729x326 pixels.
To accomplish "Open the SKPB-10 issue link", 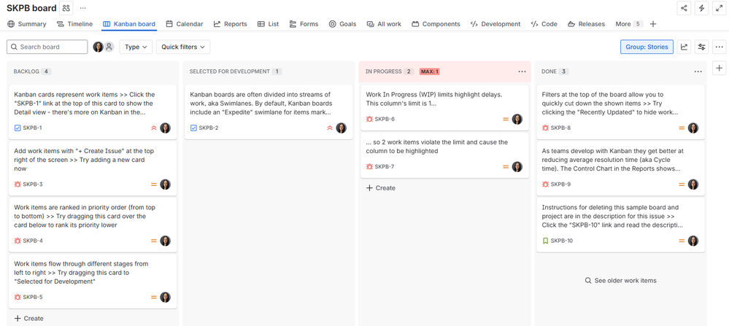I will pos(562,241).
